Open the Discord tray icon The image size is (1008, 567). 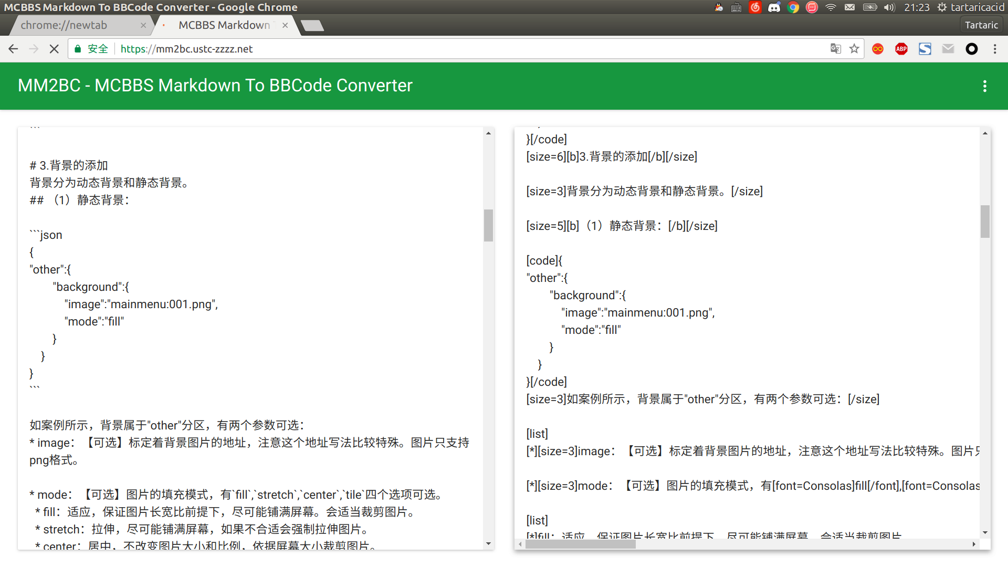coord(774,7)
